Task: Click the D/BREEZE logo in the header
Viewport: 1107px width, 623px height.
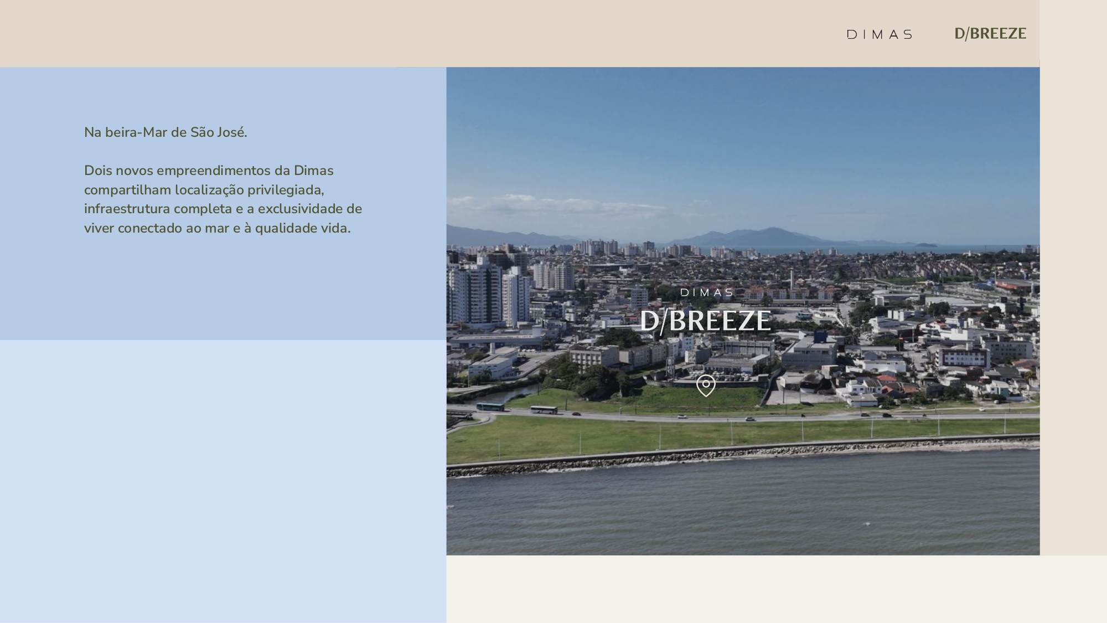Action: click(x=990, y=34)
